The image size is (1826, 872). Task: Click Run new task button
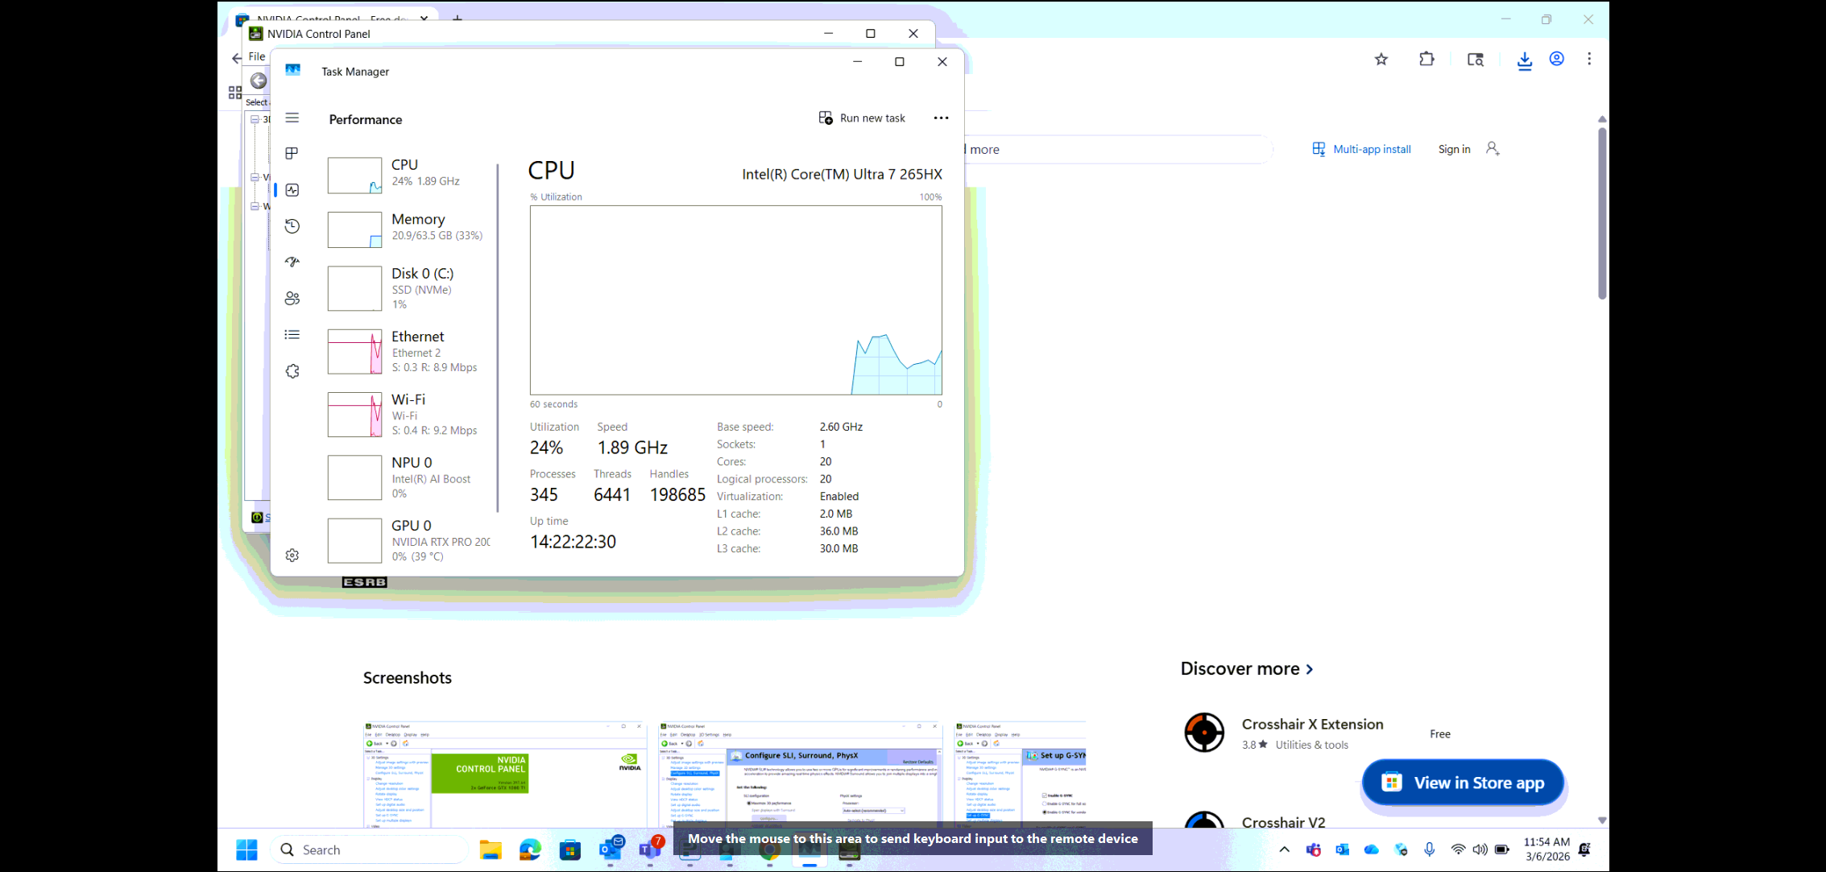click(862, 118)
